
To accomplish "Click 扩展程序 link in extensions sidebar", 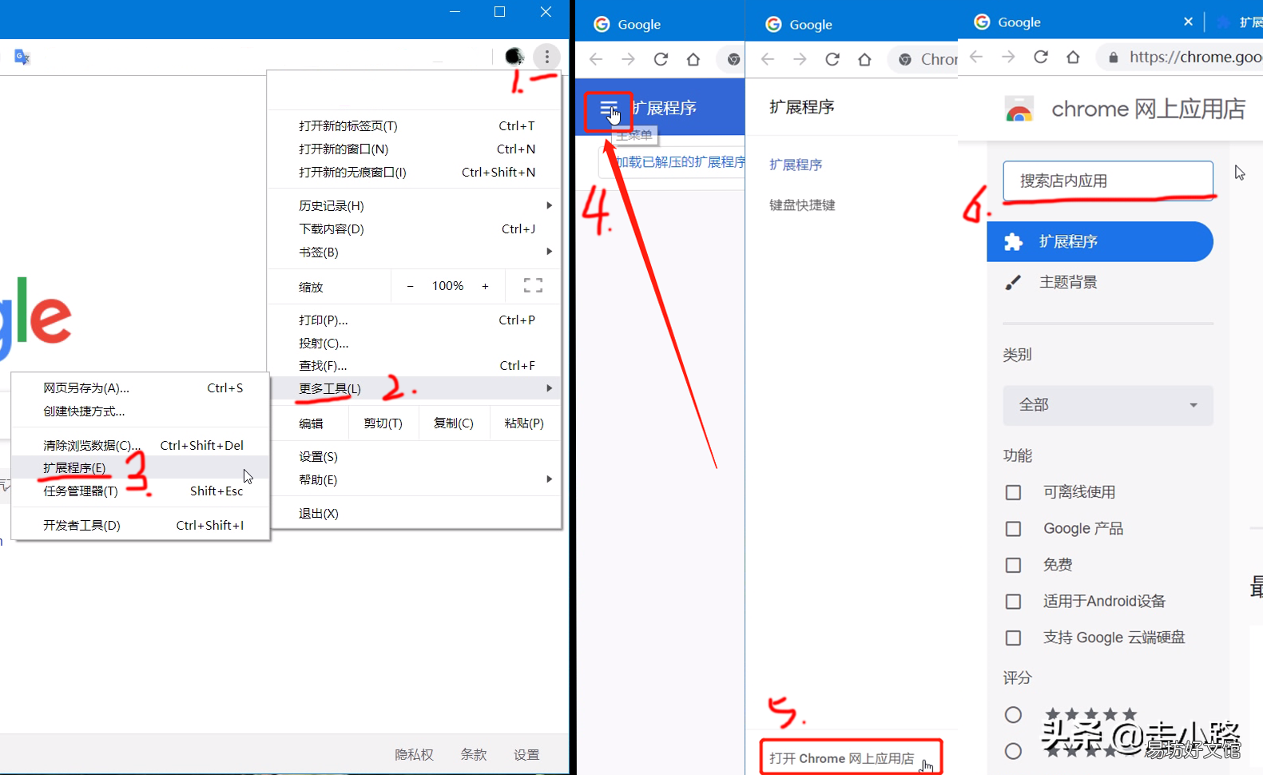I will pyautogui.click(x=796, y=165).
